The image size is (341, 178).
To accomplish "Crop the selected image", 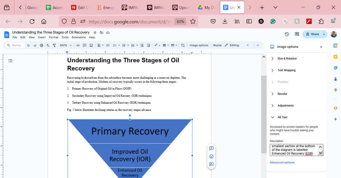I will click(x=183, y=45).
